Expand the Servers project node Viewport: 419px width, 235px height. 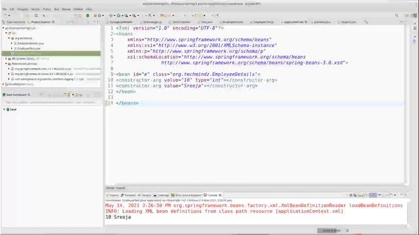(x=3, y=84)
